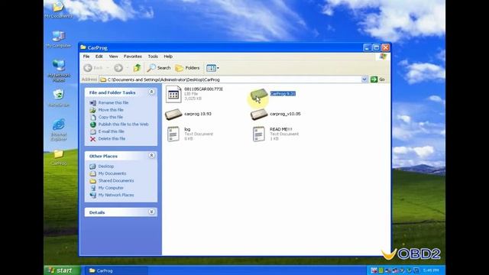Click Rename this file link

coord(113,102)
